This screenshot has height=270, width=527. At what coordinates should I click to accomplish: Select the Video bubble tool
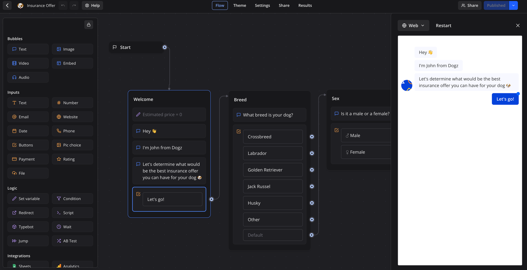28,63
